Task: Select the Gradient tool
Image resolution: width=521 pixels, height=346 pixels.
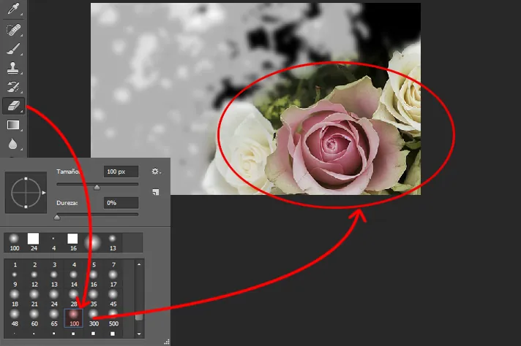Action: [13, 125]
